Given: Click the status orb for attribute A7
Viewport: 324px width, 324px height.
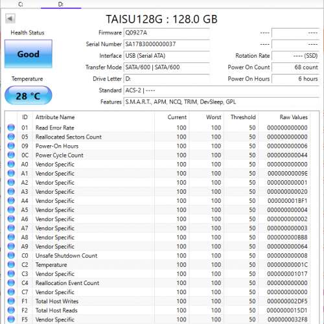Looking at the screenshot, I should point(11,228).
